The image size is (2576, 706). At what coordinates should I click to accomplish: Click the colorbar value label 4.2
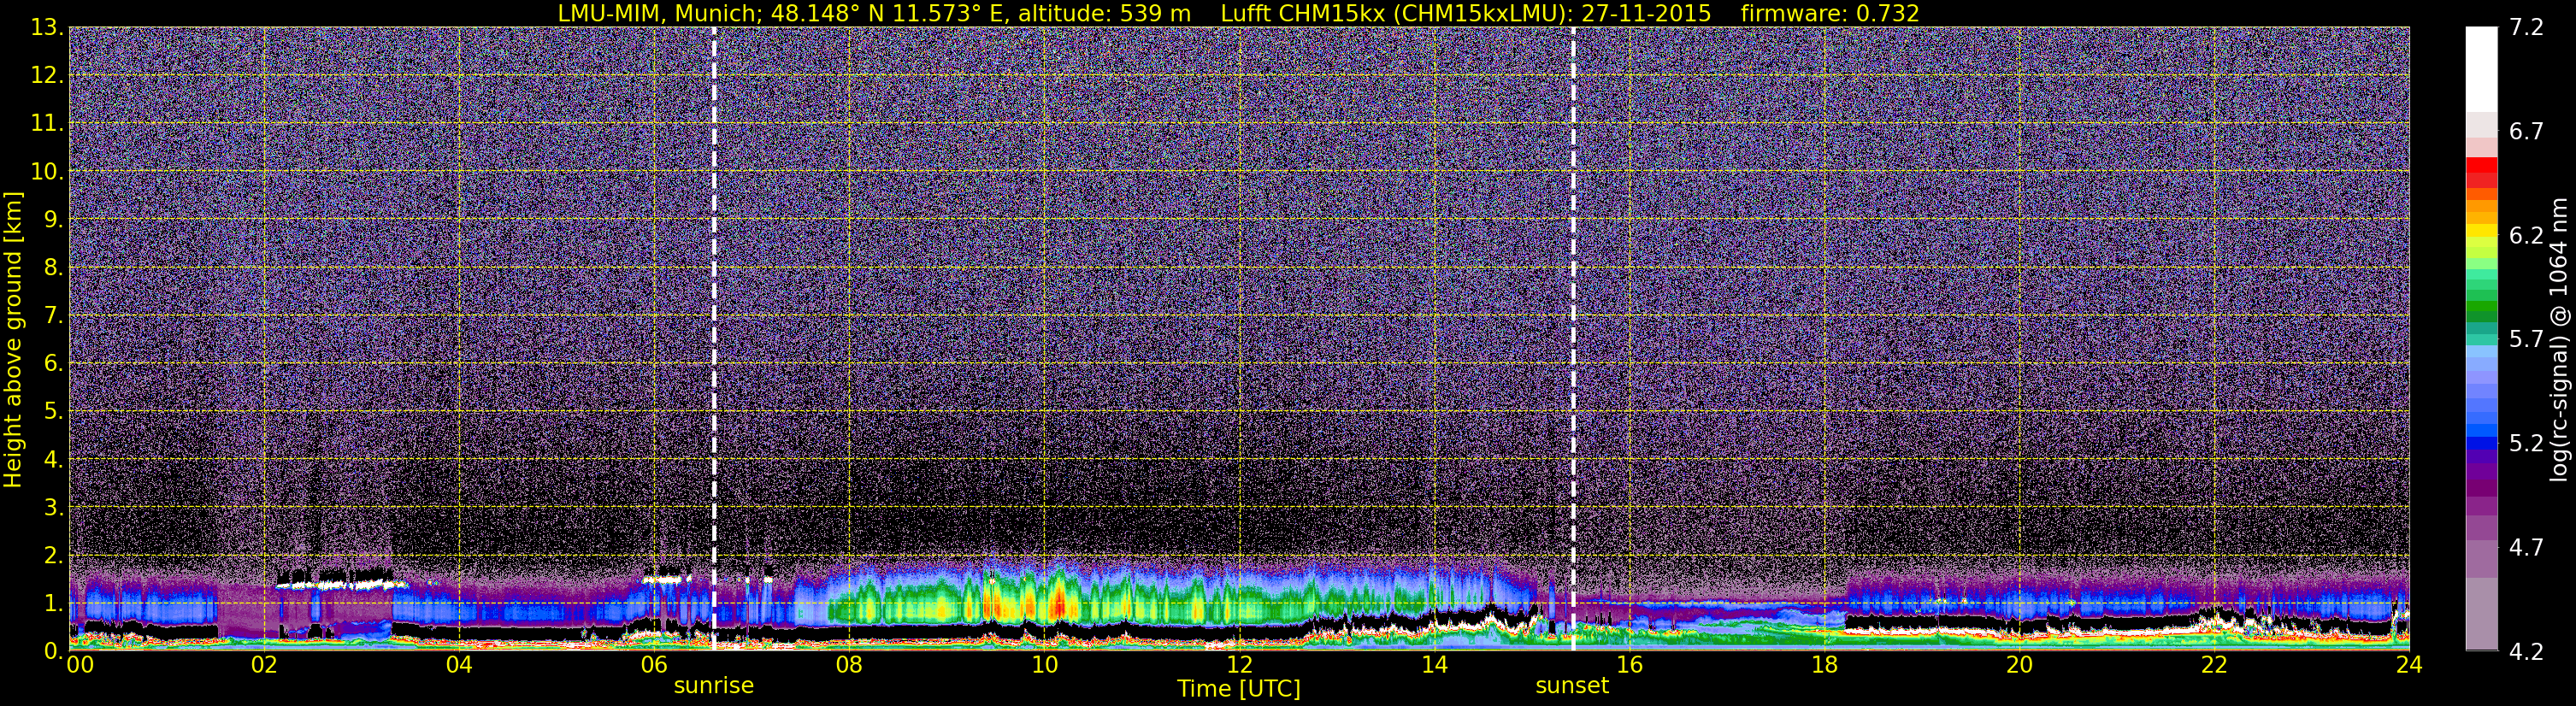2527,652
